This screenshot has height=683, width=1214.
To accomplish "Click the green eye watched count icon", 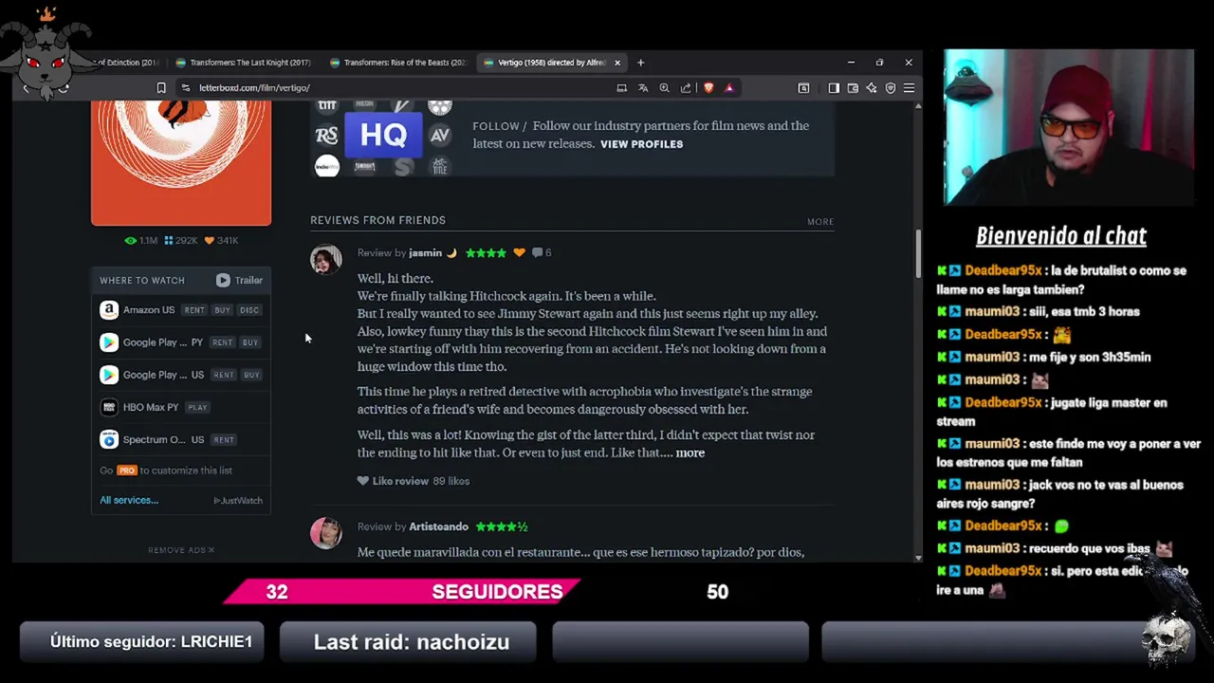I will (x=130, y=241).
